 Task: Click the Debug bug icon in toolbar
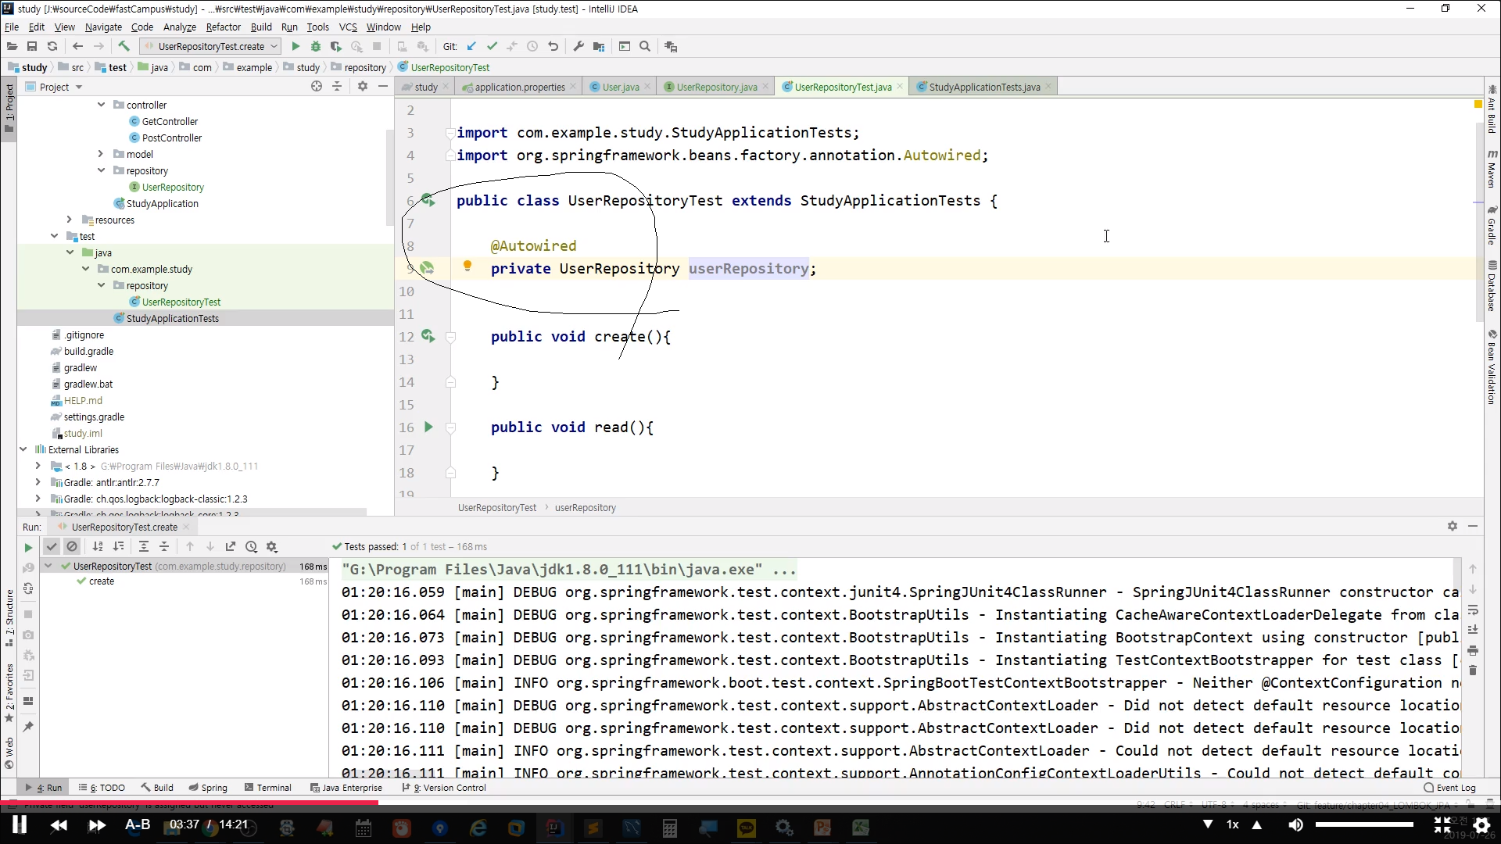tap(316, 46)
